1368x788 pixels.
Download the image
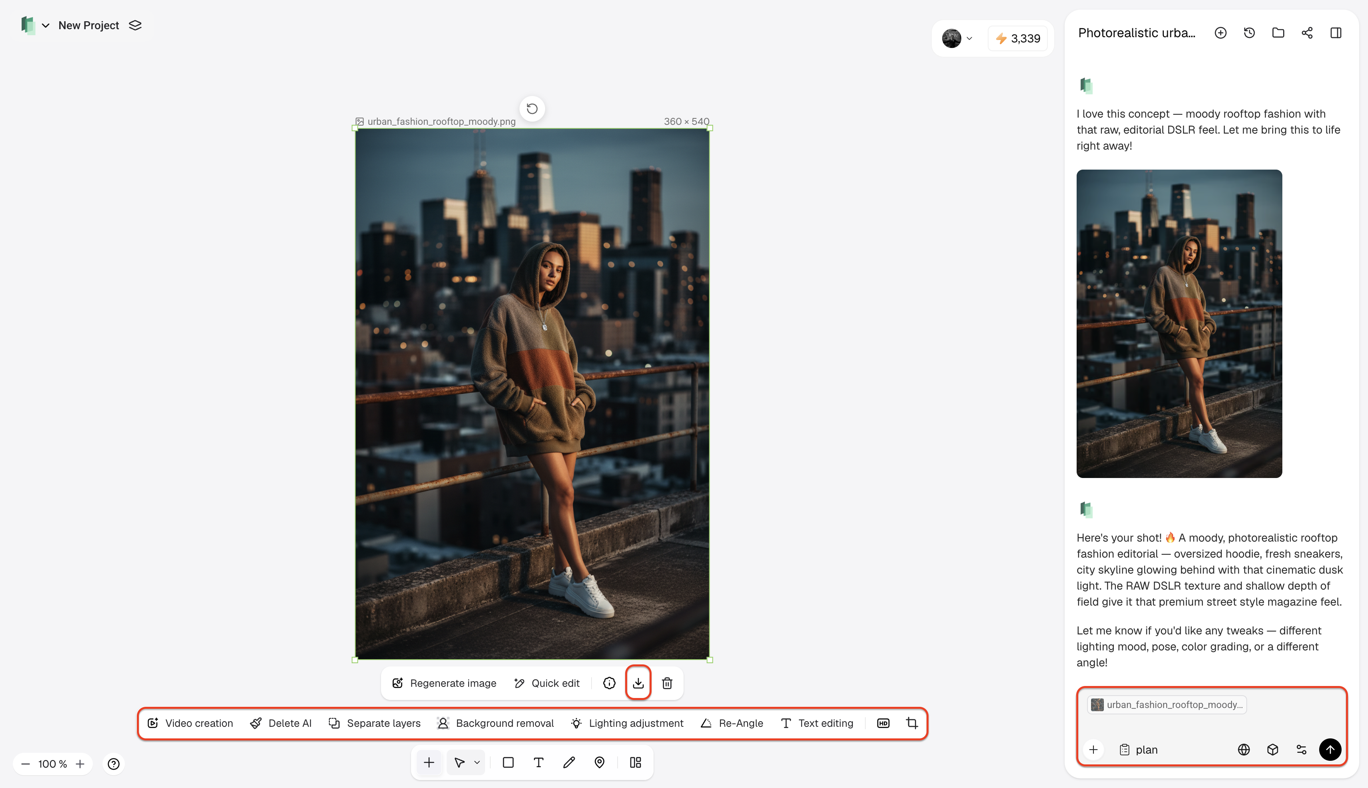pos(638,683)
